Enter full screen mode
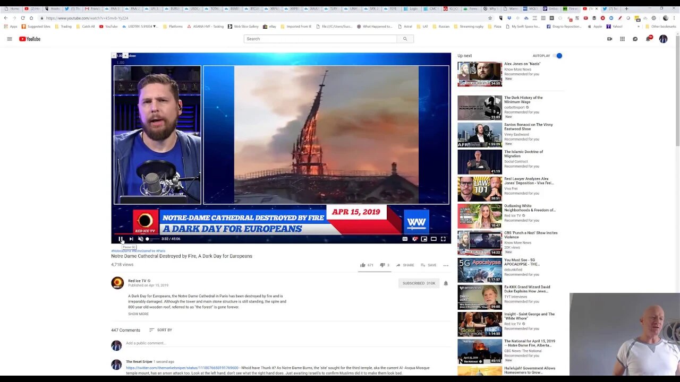 click(443, 239)
